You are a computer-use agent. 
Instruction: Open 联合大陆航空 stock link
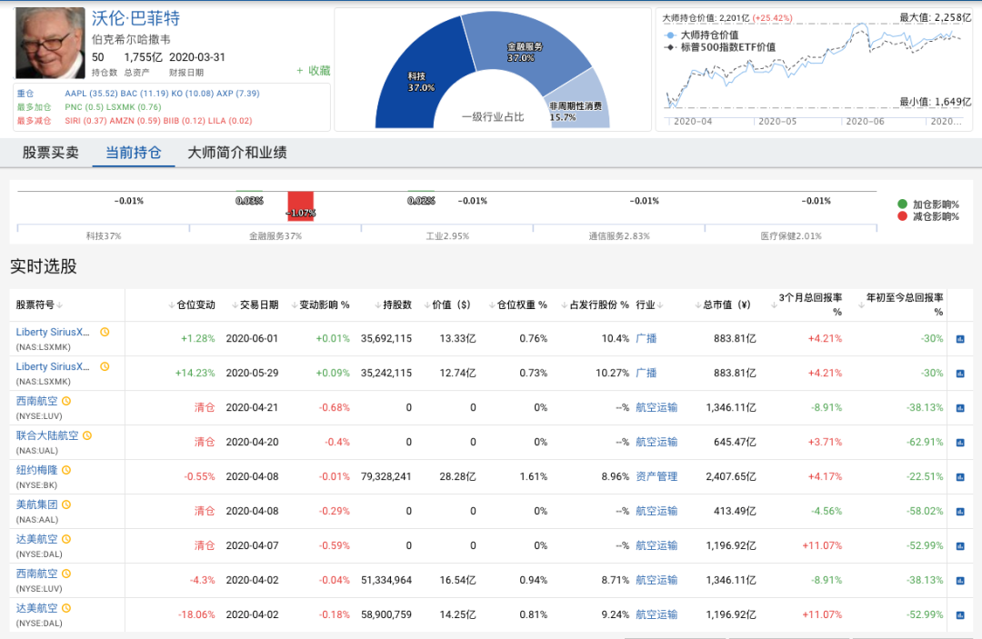[x=47, y=435]
